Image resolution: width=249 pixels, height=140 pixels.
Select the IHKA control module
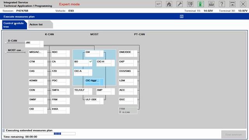[61, 110]
